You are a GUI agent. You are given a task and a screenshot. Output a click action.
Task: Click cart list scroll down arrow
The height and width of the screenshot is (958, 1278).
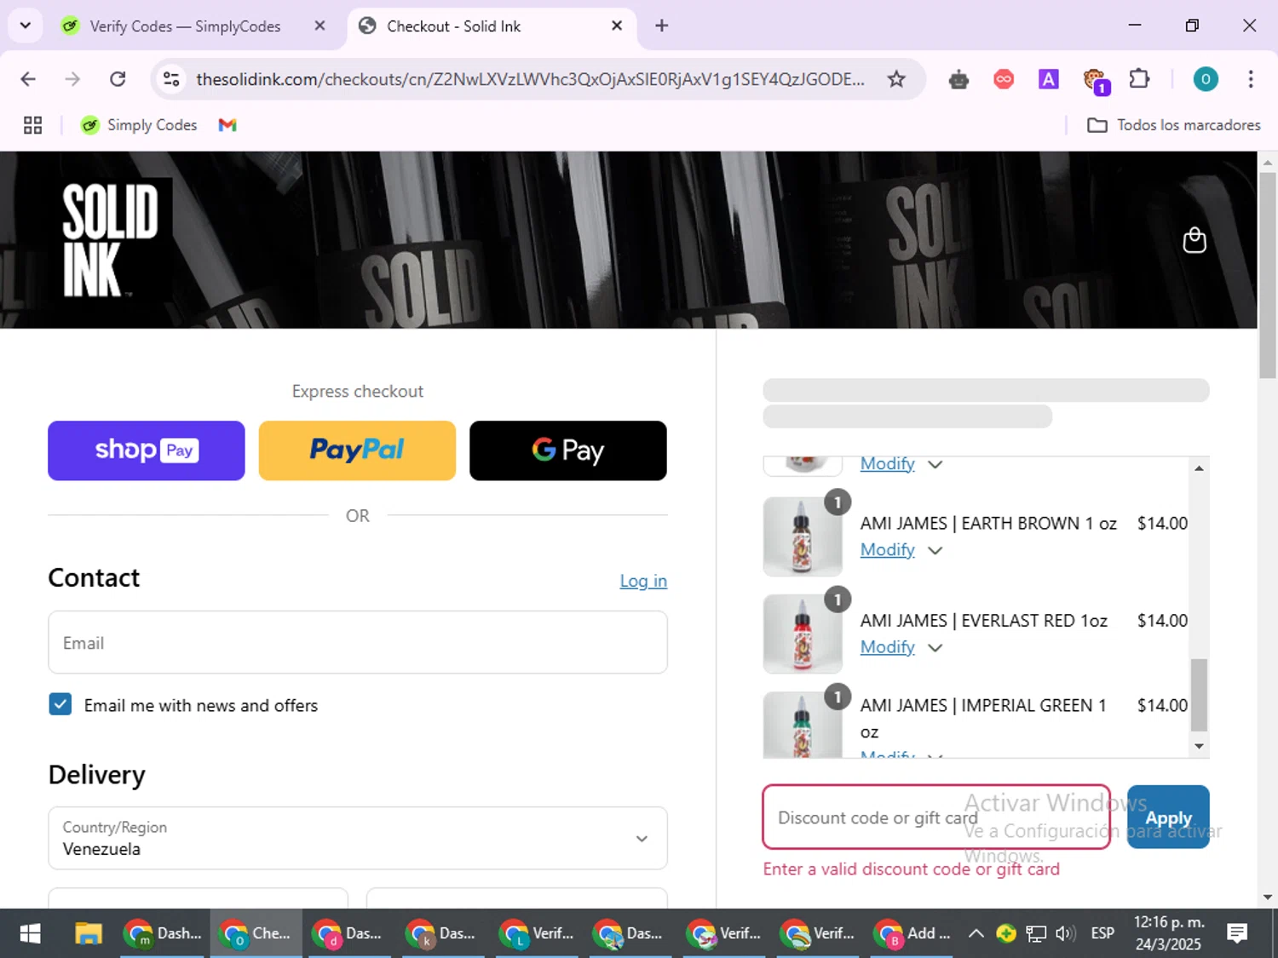tap(1199, 746)
